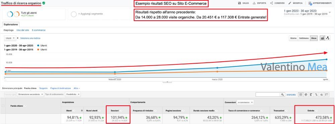
Task: Open Approfondimenti insights icon
Action: pos(310,3)
